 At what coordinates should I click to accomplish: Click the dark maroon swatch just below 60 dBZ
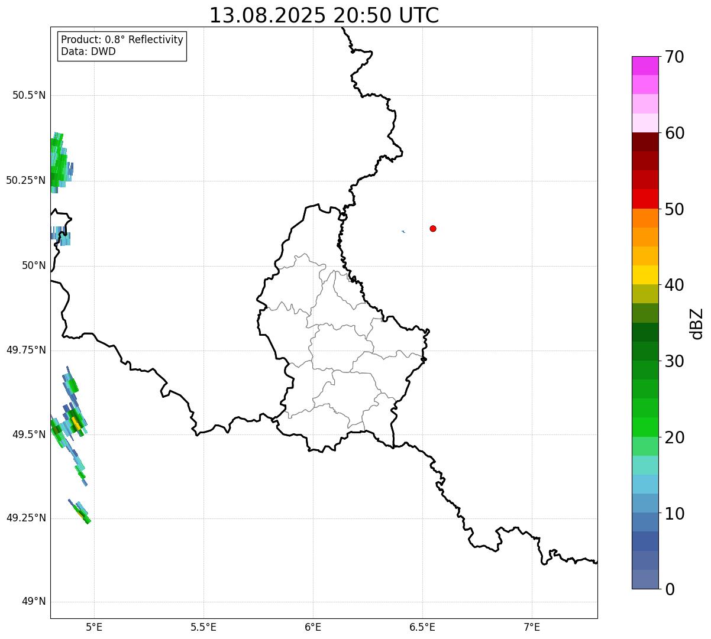[645, 142]
